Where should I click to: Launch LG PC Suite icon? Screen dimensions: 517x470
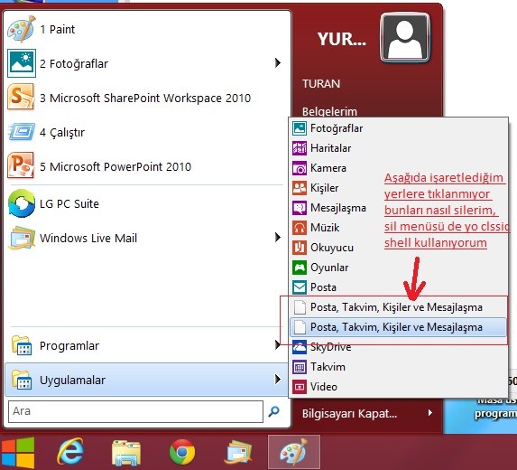click(x=22, y=203)
